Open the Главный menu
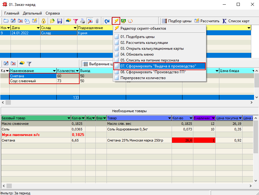 click(x=12, y=13)
